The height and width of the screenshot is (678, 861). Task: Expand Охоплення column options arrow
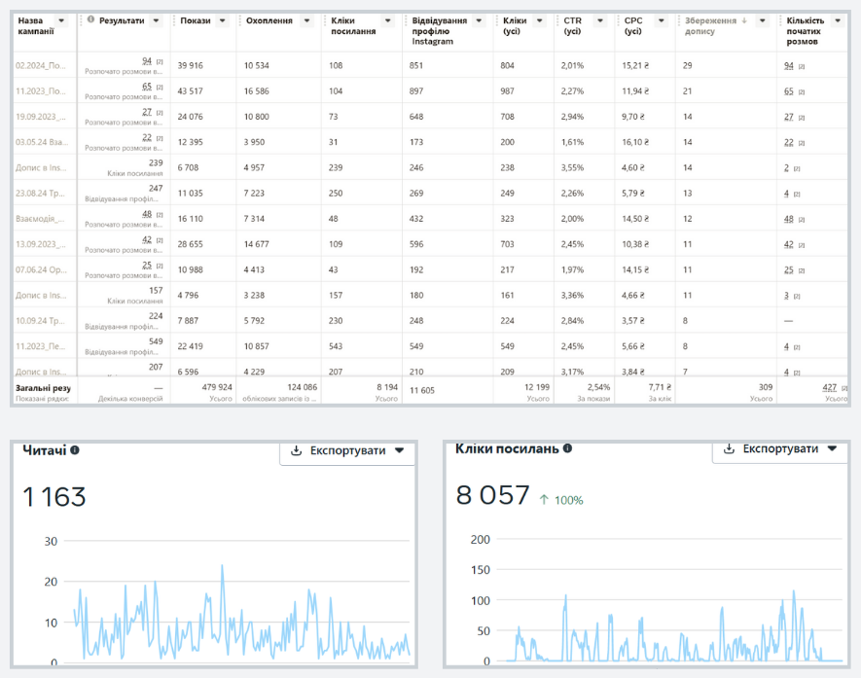(x=305, y=20)
